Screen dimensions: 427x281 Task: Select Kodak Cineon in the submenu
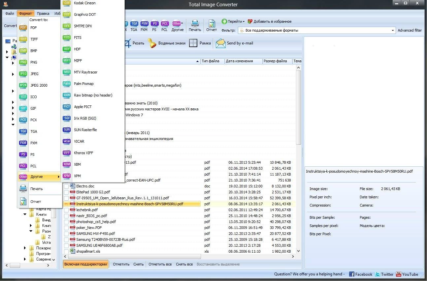click(x=93, y=3)
